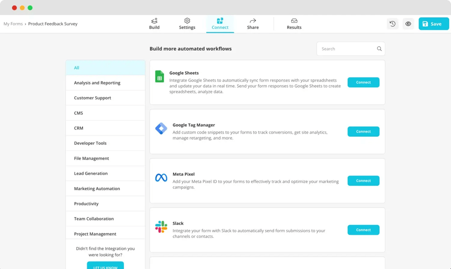Switch to the Settings tab
Screen dimensions: 451x269
187,23
